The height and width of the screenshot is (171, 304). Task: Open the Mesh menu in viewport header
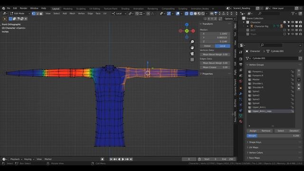(72, 14)
